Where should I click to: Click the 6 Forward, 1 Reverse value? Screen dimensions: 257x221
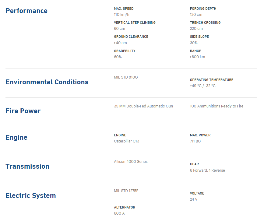pyautogui.click(x=207, y=170)
